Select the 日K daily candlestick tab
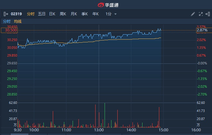212x135 pixels. (52, 14)
